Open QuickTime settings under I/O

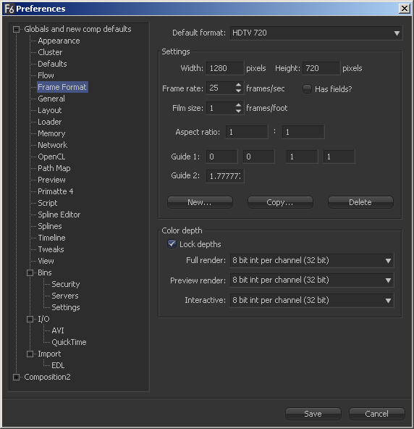coord(69,342)
